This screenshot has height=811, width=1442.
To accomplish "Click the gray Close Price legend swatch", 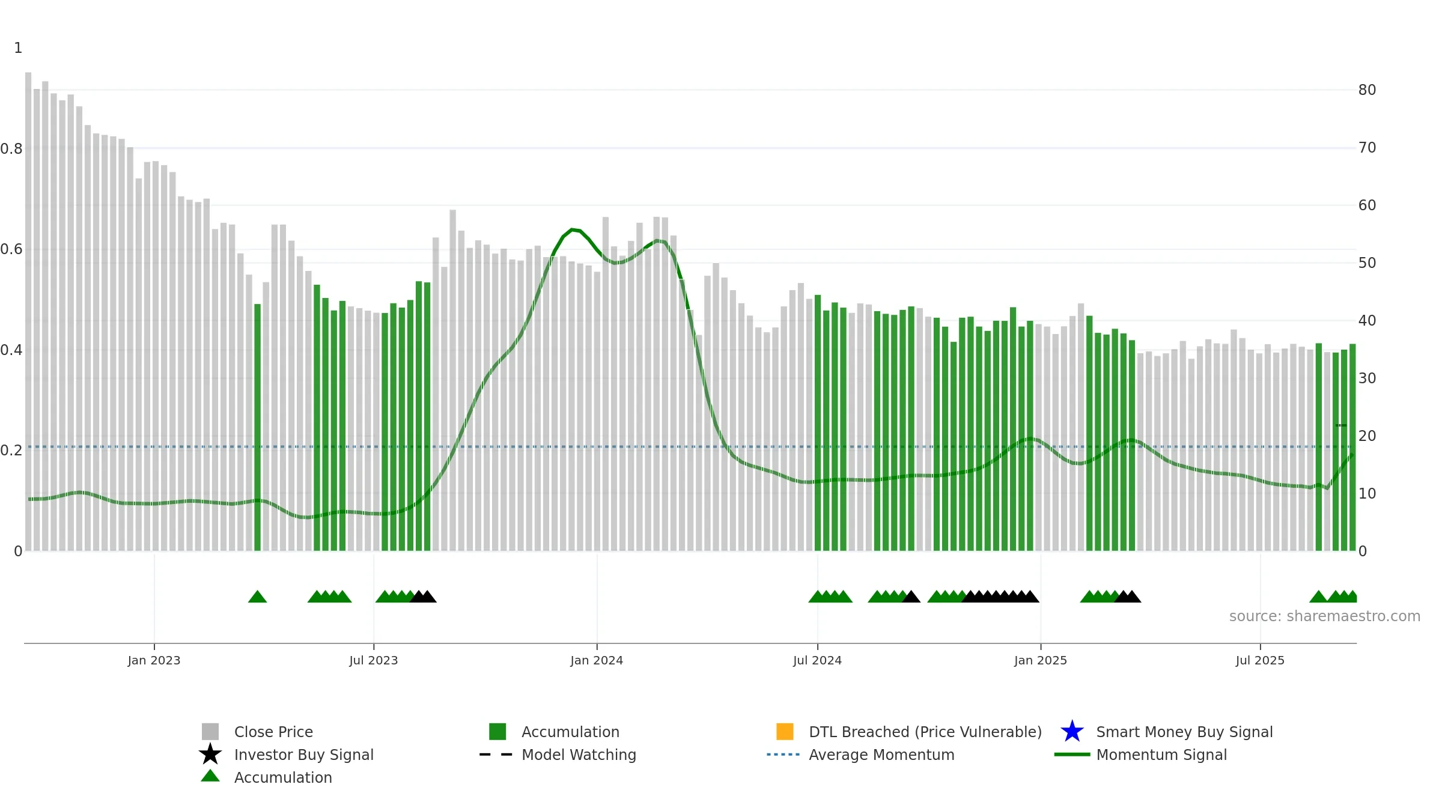I will (x=210, y=732).
